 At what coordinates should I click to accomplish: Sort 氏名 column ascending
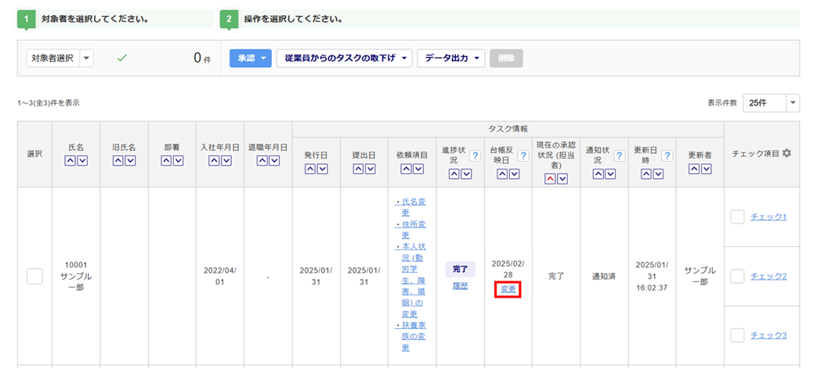click(x=70, y=161)
